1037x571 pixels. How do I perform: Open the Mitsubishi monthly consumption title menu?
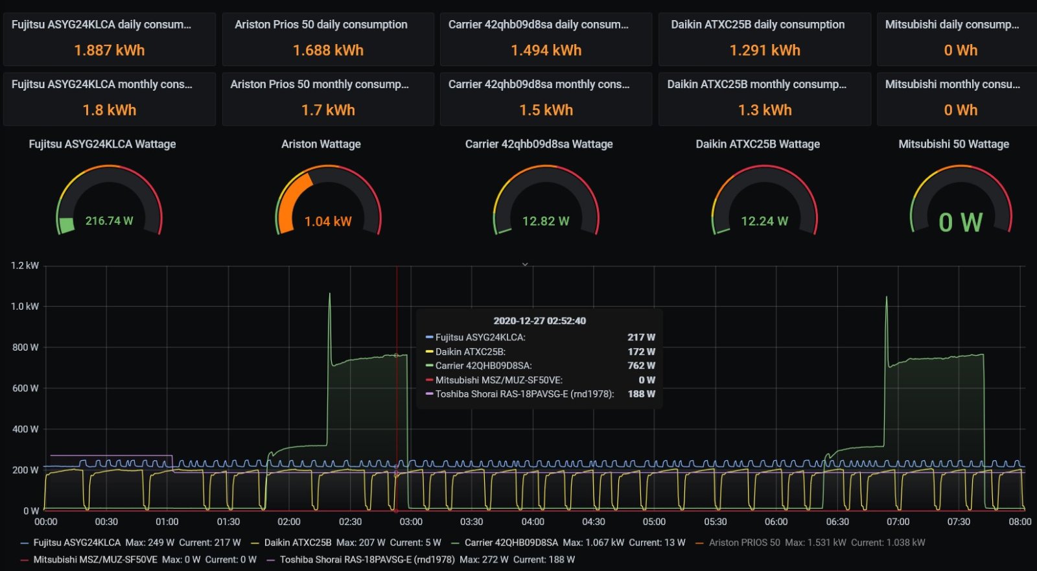[953, 84]
